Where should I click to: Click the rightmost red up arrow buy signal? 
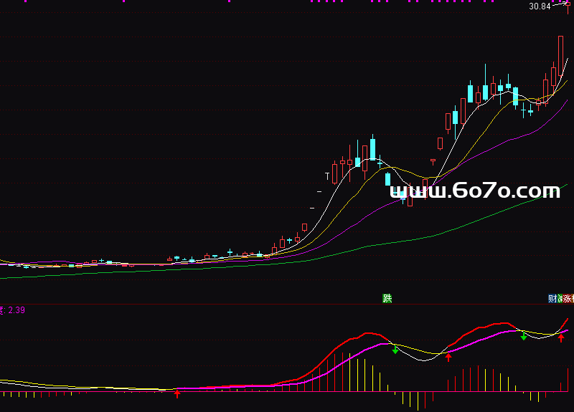pyautogui.click(x=561, y=337)
